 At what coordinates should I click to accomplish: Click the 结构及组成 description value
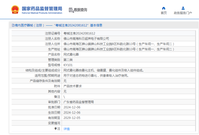104,70
